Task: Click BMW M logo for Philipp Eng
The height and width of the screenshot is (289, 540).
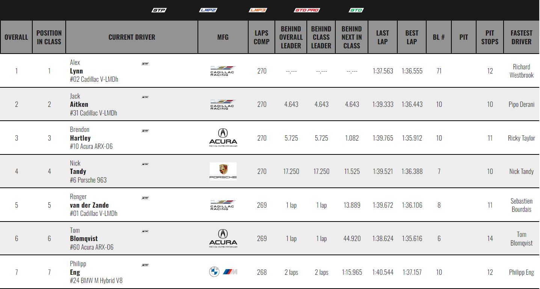Action: click(x=223, y=272)
